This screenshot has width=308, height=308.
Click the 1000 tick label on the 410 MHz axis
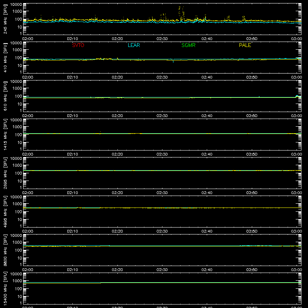point(17,50)
